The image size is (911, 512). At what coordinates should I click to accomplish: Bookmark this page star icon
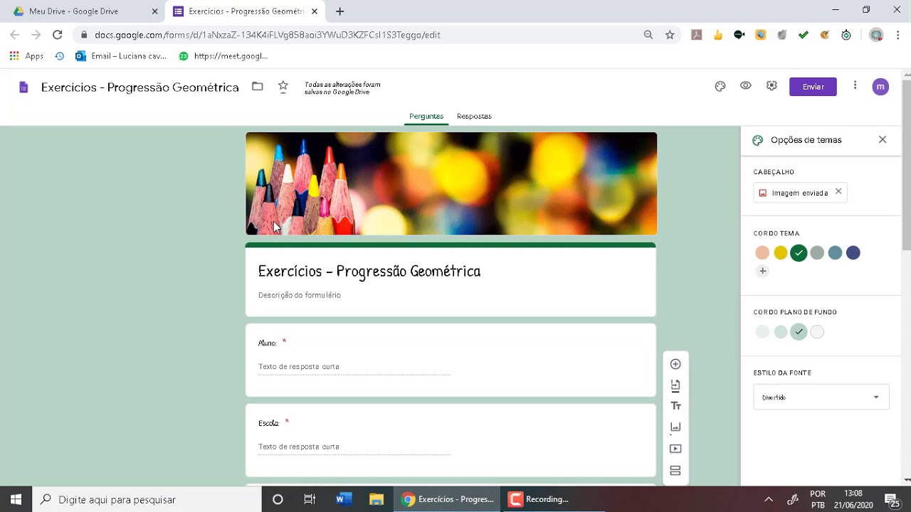pos(670,34)
